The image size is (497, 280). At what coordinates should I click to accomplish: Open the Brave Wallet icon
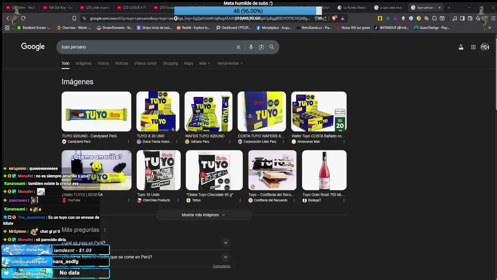(x=470, y=18)
